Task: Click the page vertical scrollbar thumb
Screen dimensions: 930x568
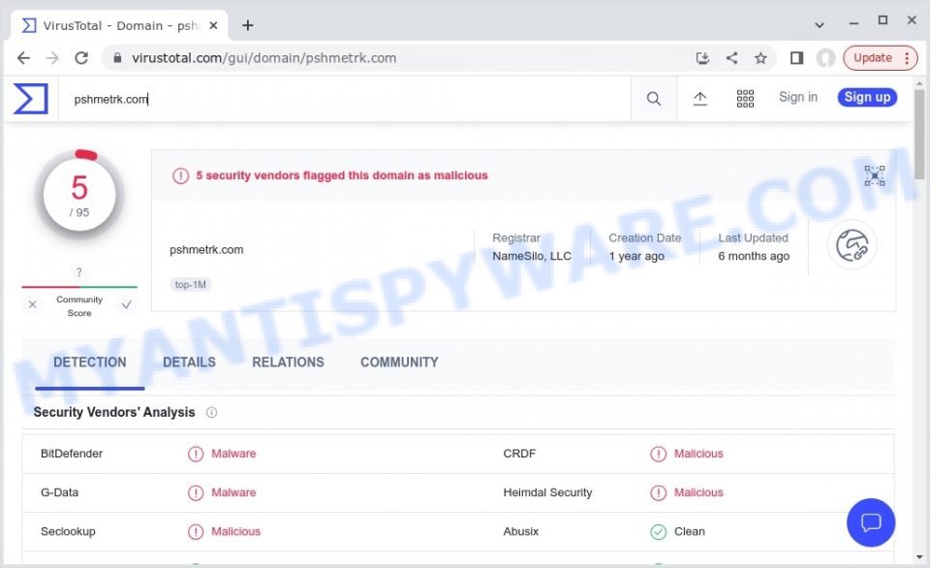Action: (919, 134)
